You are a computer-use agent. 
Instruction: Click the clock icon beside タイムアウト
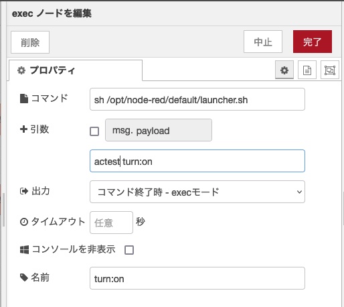click(x=24, y=222)
